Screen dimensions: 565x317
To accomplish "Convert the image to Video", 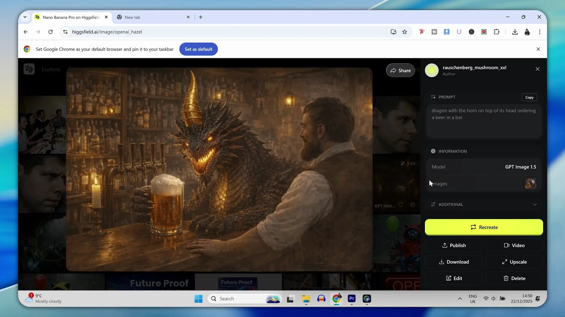I will [514, 245].
